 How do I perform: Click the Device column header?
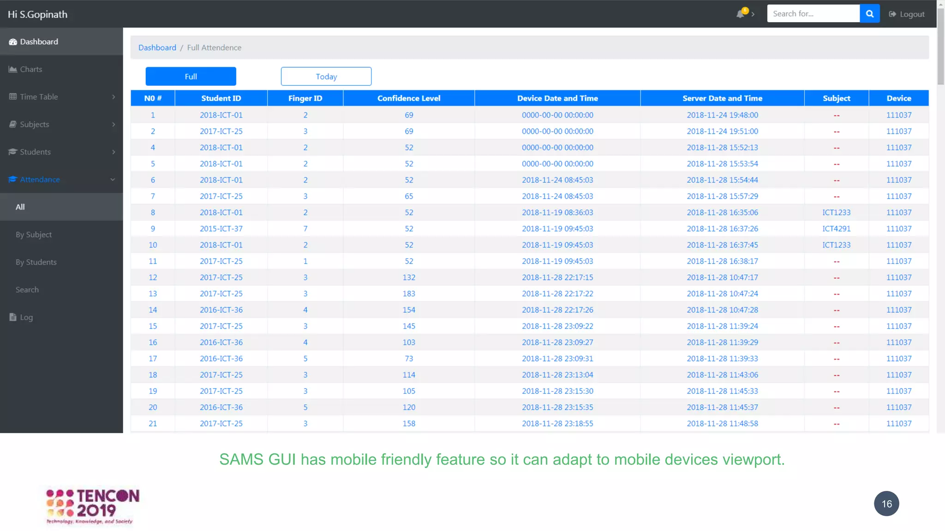click(899, 98)
